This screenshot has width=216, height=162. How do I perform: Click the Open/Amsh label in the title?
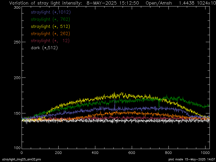[159, 3]
